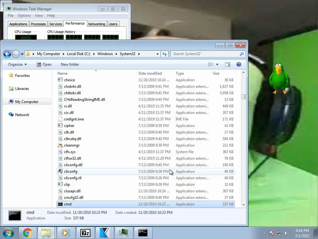Open Task Manager Options menu
Image resolution: width=318 pixels, height=239 pixels.
[24, 16]
